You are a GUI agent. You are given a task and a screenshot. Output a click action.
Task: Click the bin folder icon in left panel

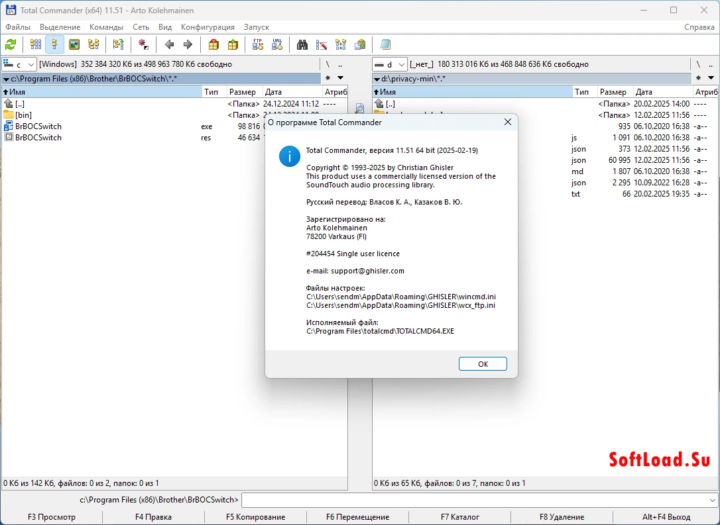[9, 115]
